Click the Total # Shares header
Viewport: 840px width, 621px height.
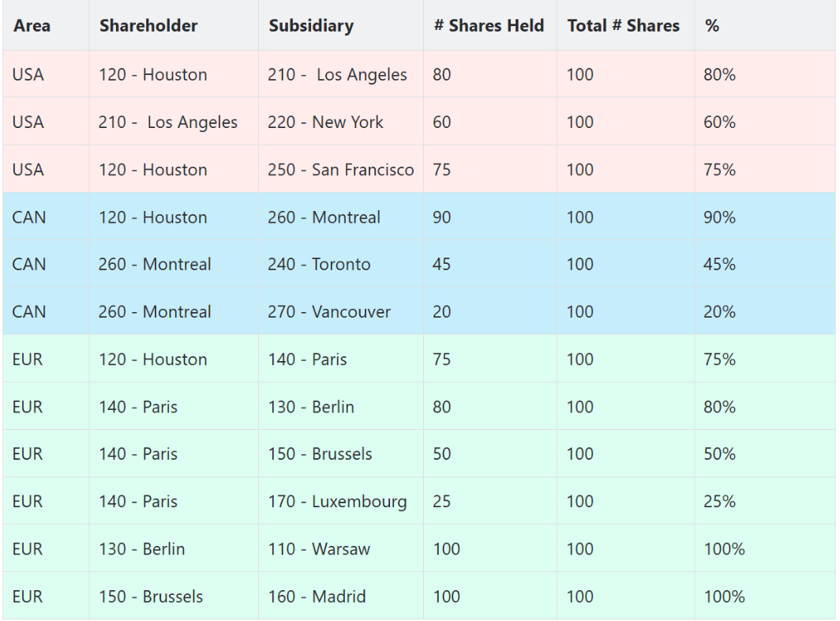pyautogui.click(x=625, y=26)
